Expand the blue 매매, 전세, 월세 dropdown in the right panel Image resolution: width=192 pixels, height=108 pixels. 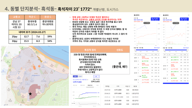(184, 19)
